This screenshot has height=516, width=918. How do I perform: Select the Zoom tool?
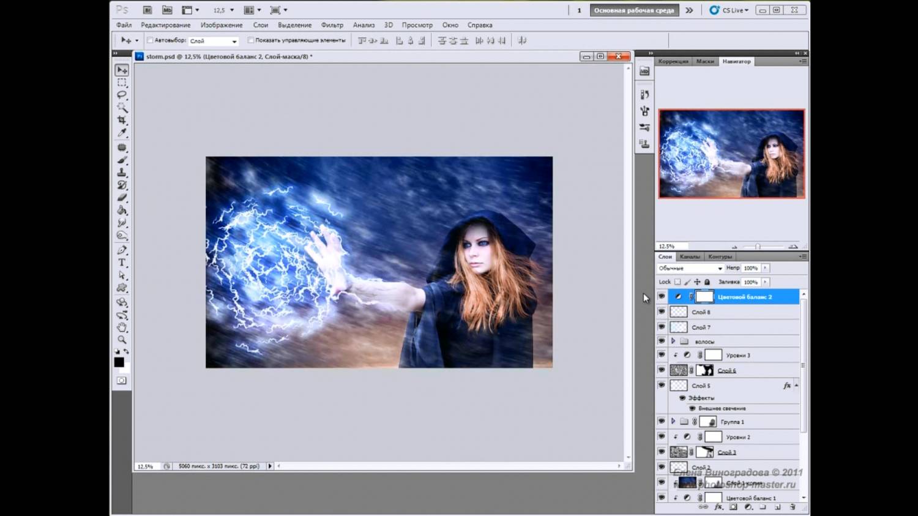[x=122, y=340]
